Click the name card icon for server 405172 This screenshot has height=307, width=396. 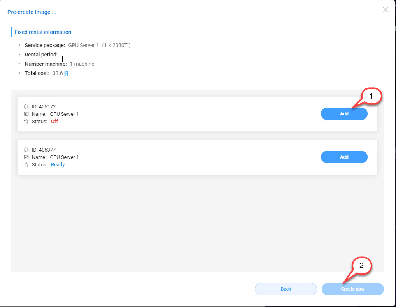(x=26, y=114)
